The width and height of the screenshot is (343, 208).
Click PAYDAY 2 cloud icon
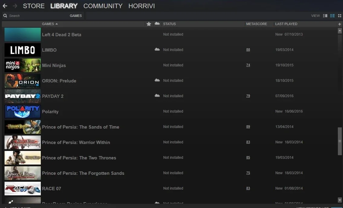(x=157, y=95)
